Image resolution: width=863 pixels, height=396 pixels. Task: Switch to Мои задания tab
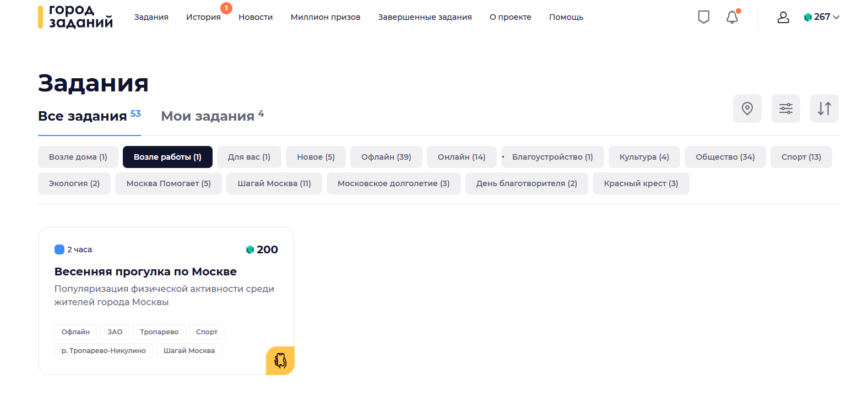(x=212, y=116)
